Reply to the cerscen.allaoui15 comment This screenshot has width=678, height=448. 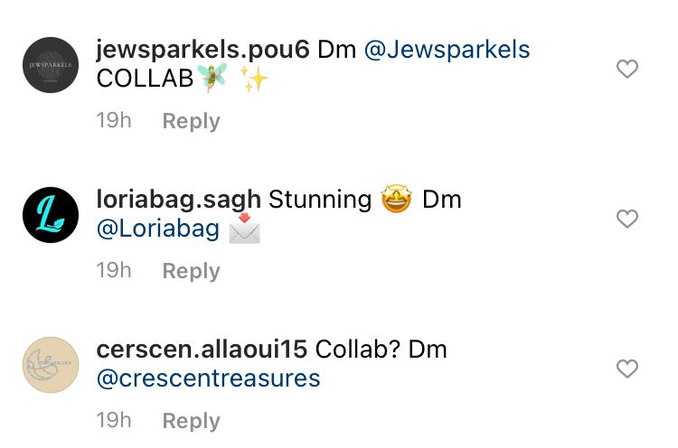[x=191, y=421]
